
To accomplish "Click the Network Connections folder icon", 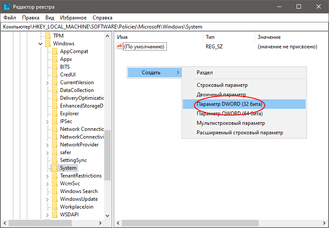I will tap(54, 129).
